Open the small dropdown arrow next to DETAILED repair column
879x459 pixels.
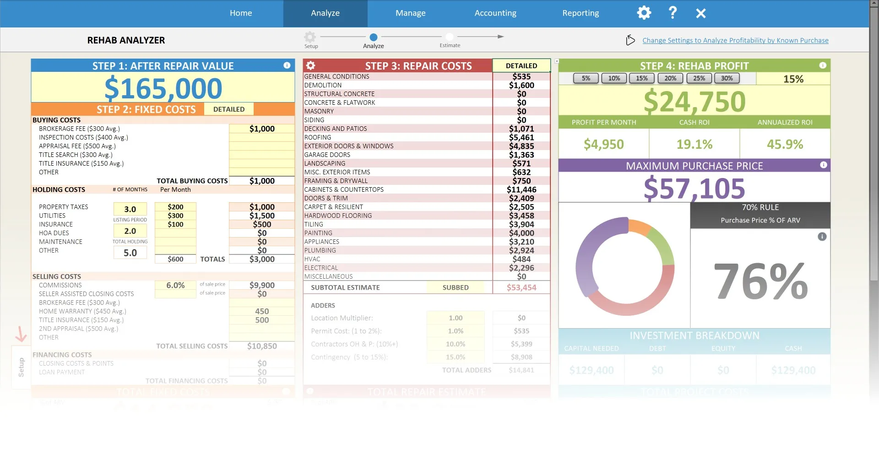(557, 61)
